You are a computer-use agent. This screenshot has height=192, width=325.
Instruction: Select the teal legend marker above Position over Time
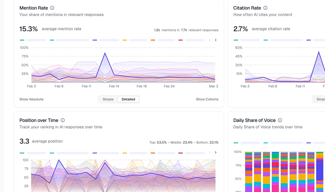(52, 152)
